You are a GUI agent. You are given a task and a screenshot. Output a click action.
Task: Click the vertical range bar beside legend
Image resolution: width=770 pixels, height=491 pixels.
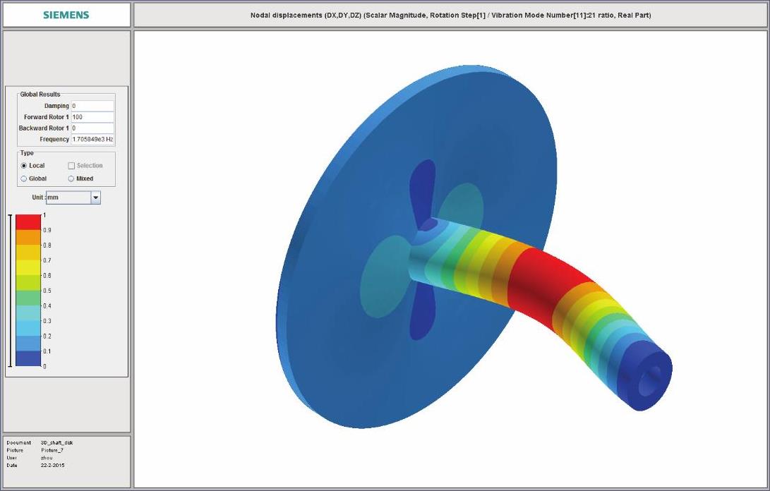click(10, 290)
